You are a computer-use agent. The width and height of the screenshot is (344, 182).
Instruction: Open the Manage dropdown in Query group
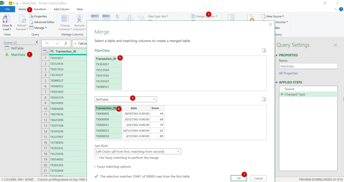[38, 28]
